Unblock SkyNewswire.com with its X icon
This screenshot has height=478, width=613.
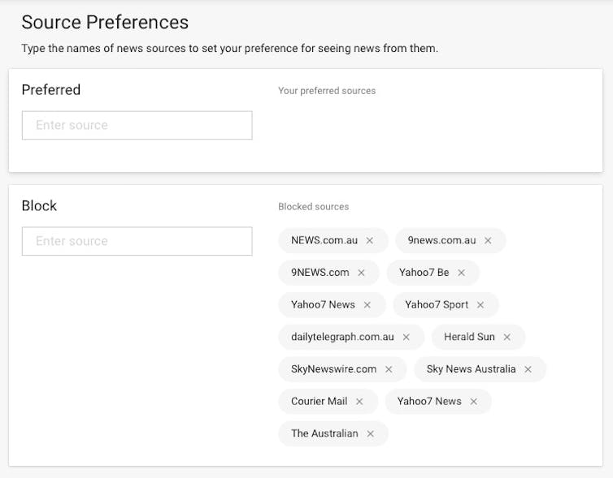pos(389,369)
